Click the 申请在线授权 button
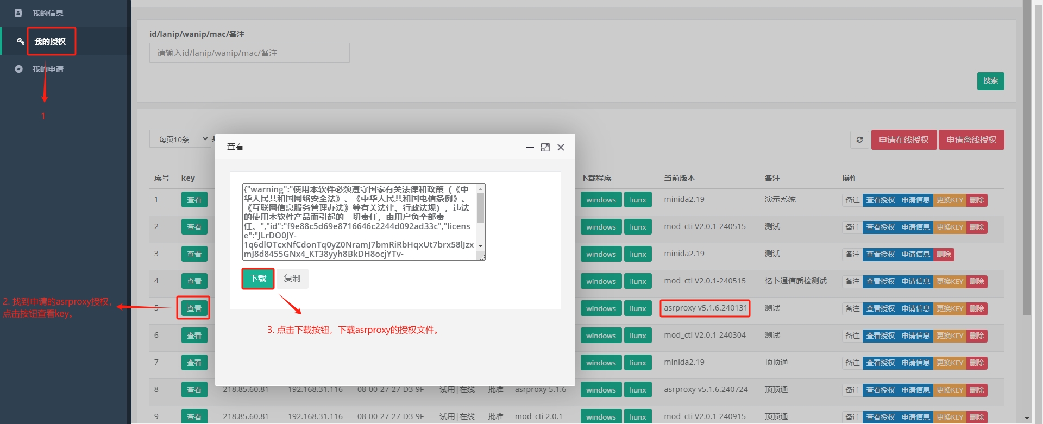 click(x=904, y=140)
